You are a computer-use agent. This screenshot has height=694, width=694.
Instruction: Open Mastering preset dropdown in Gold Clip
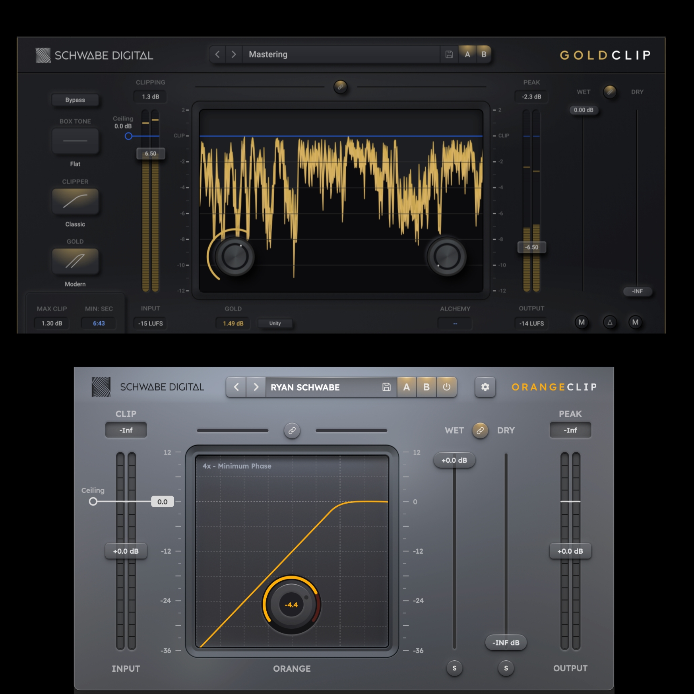[341, 54]
